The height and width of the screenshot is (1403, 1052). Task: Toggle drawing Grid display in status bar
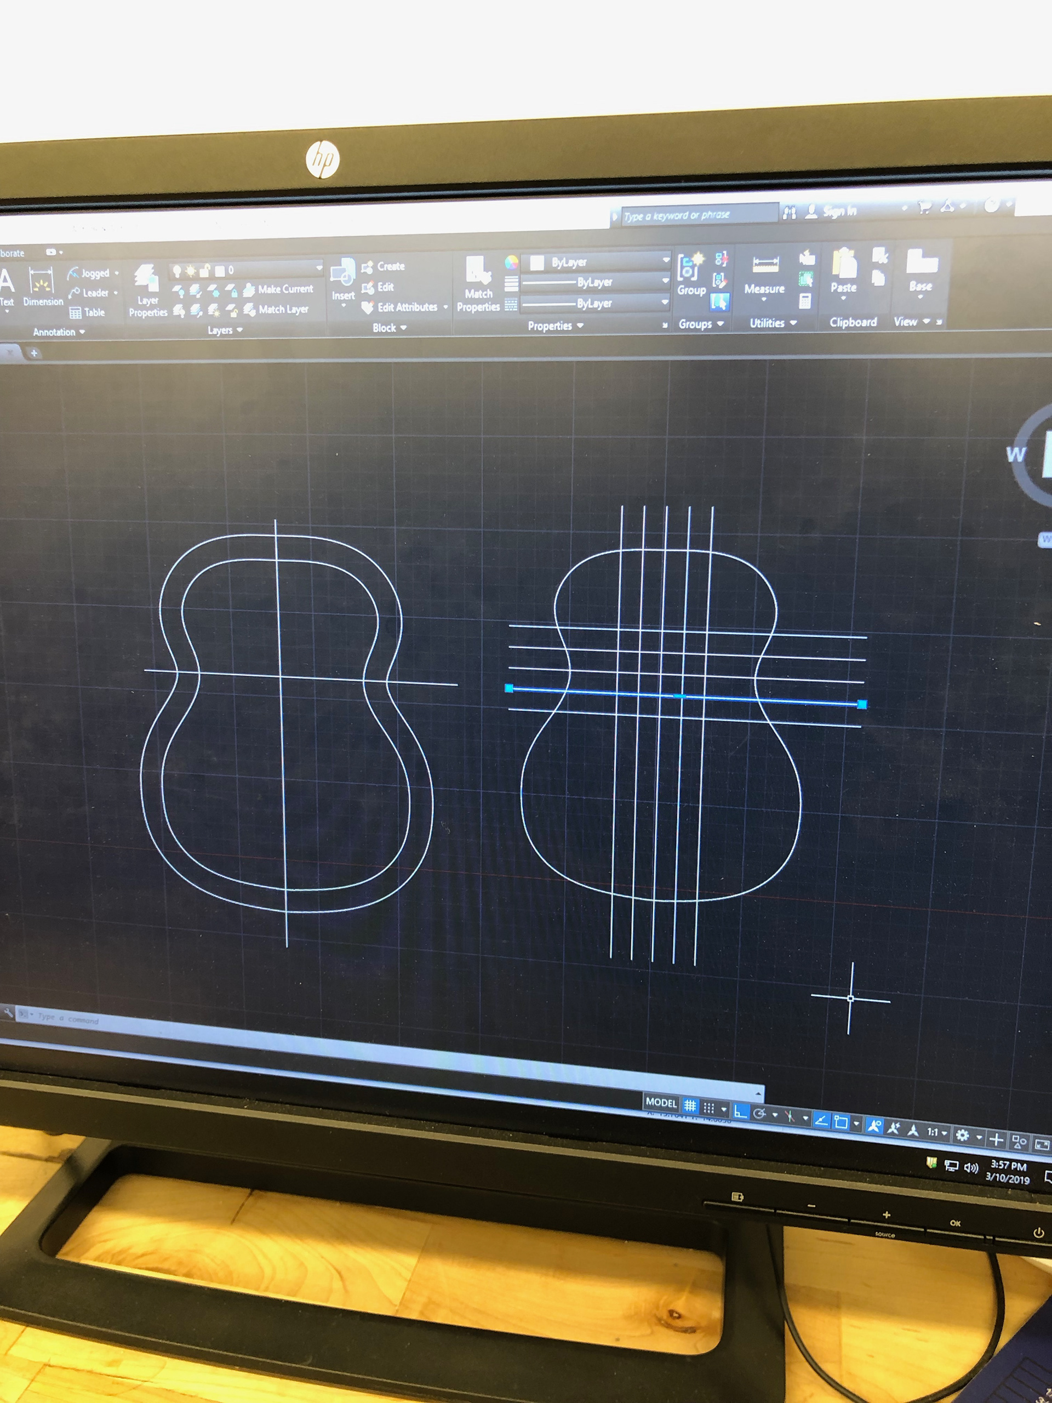[x=690, y=1106]
